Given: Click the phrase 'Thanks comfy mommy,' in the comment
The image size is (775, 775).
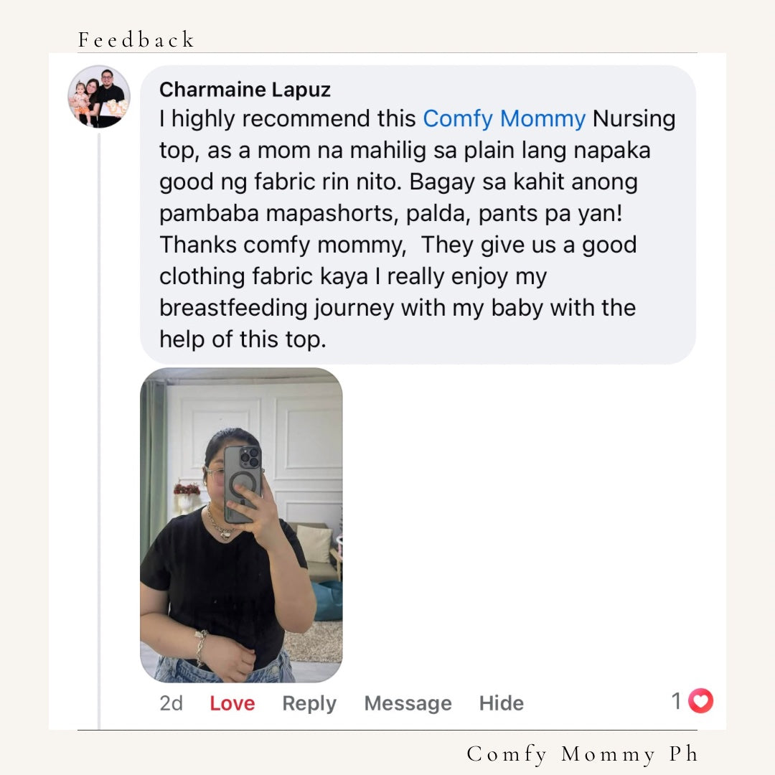Looking at the screenshot, I should coord(283,245).
